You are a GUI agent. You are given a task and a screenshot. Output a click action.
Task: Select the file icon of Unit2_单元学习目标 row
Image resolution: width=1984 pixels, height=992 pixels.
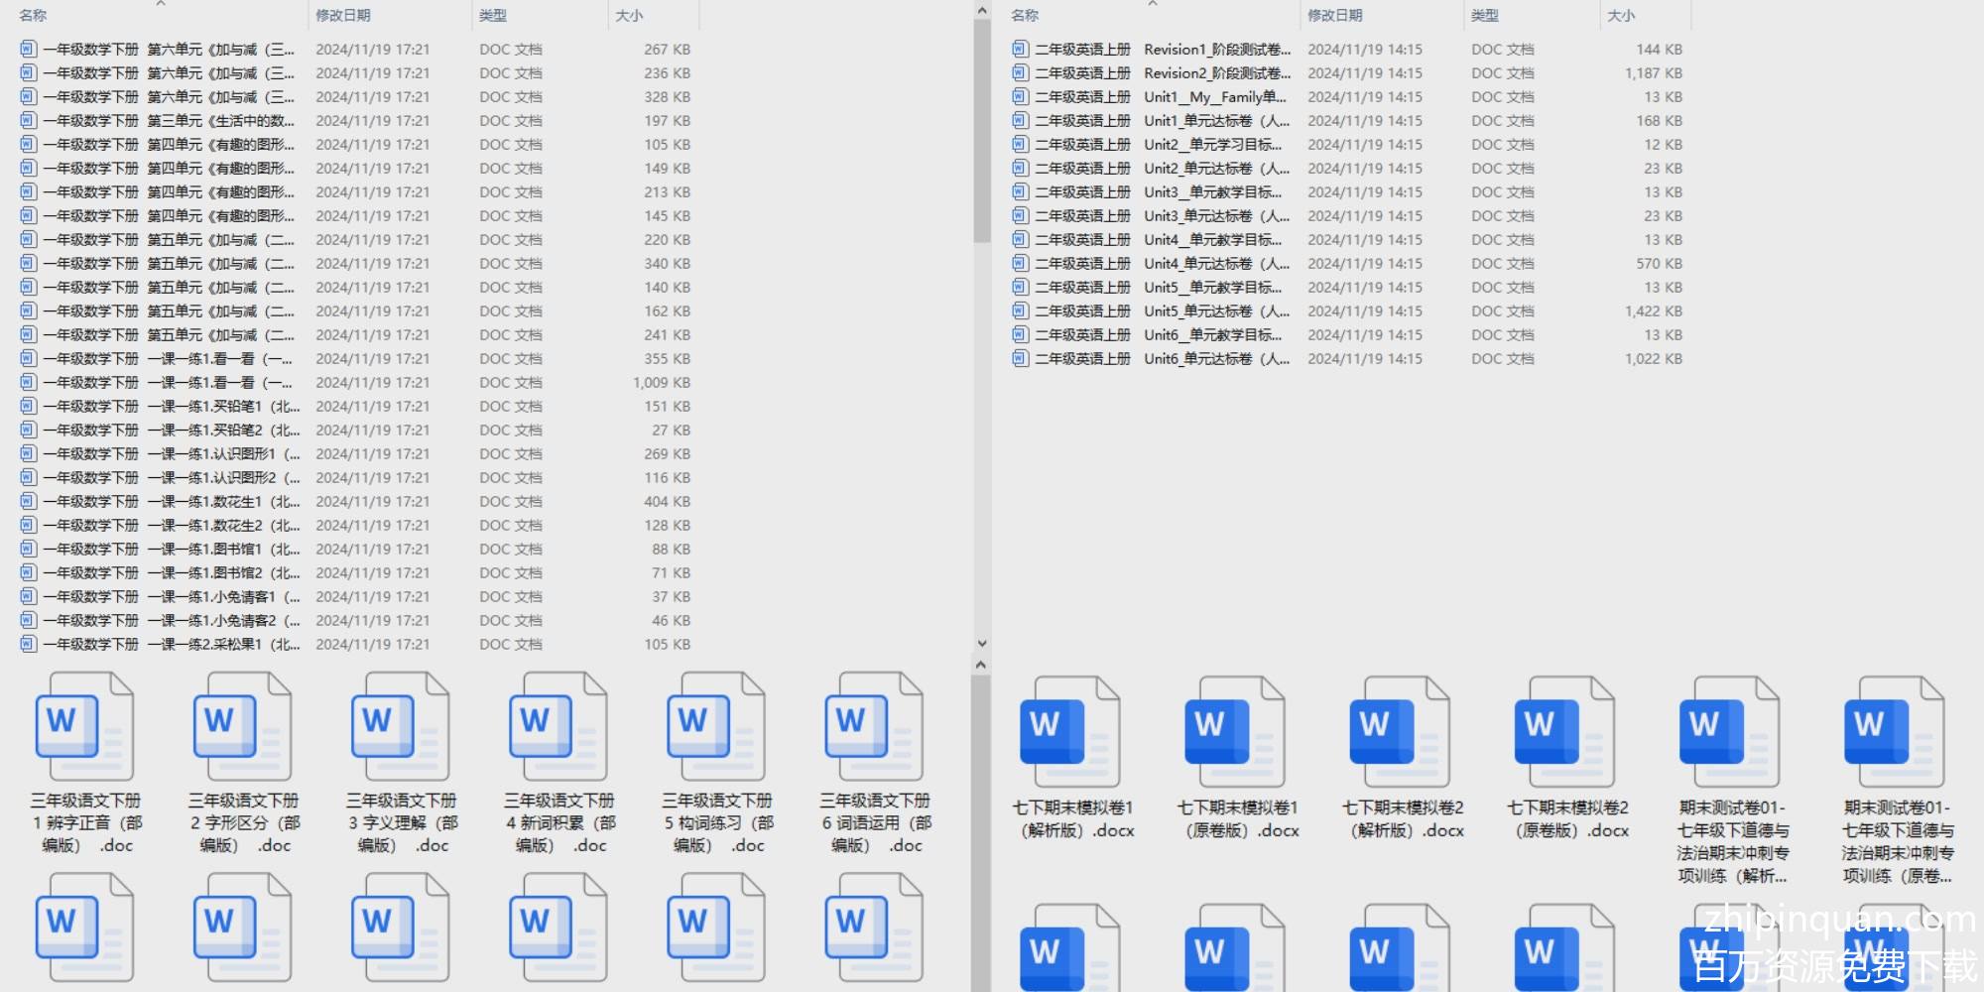(1020, 144)
